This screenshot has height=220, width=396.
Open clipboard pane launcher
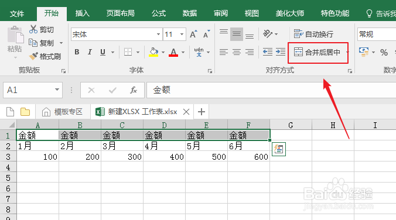click(x=63, y=71)
